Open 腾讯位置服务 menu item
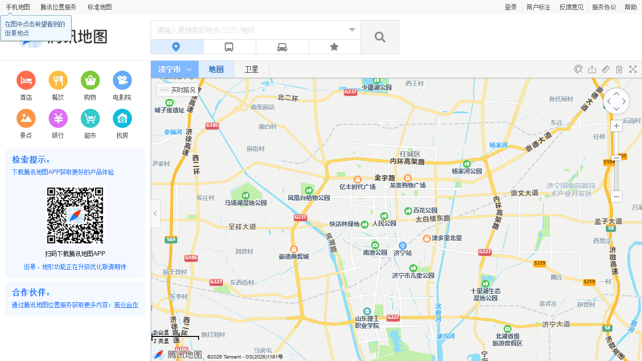Image resolution: width=642 pixels, height=361 pixels. [x=59, y=7]
